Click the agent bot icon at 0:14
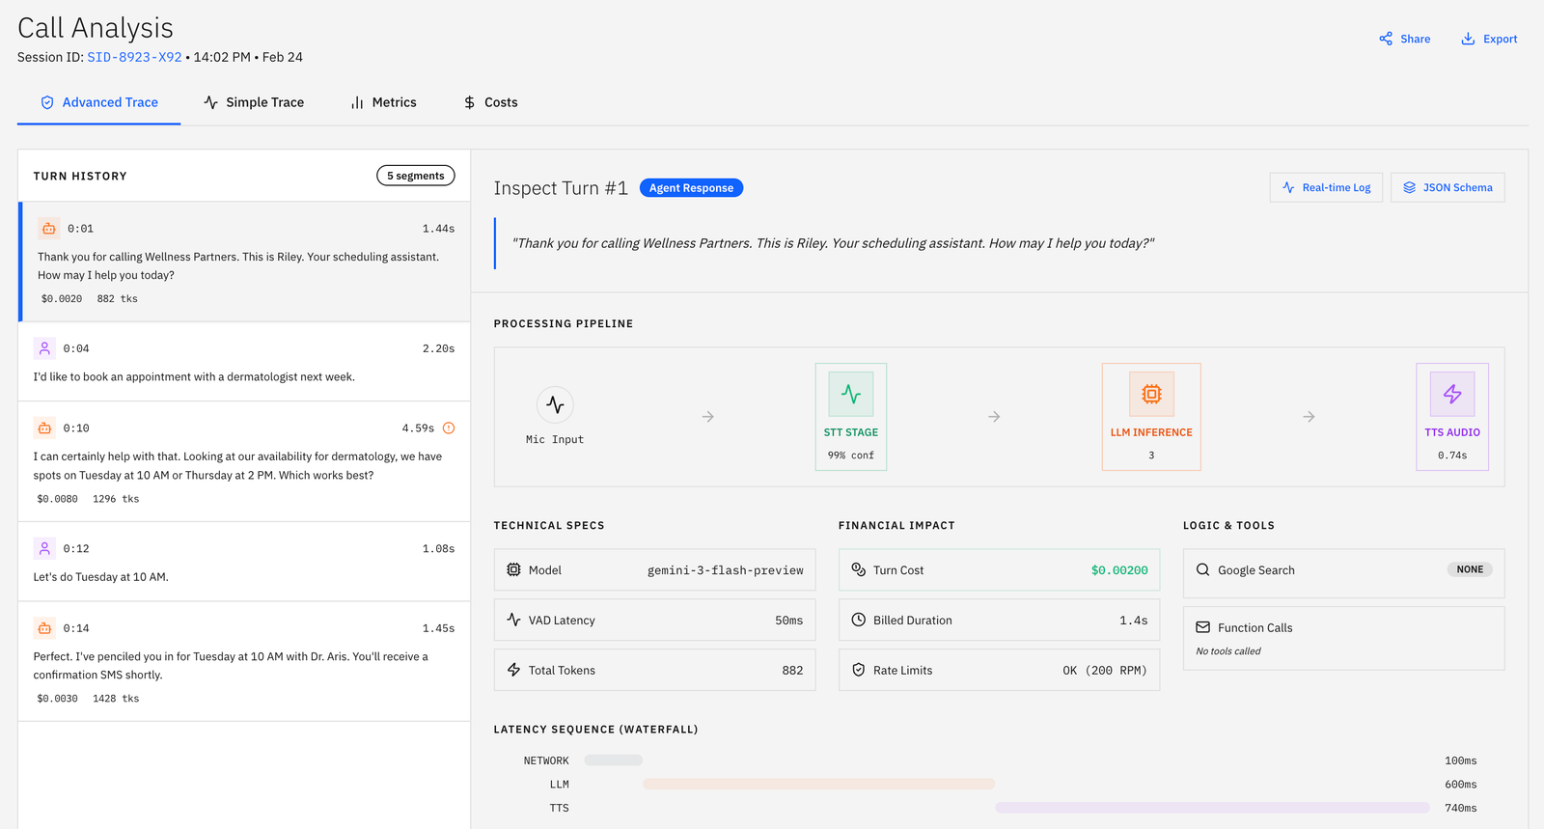1544x829 pixels. tap(44, 628)
